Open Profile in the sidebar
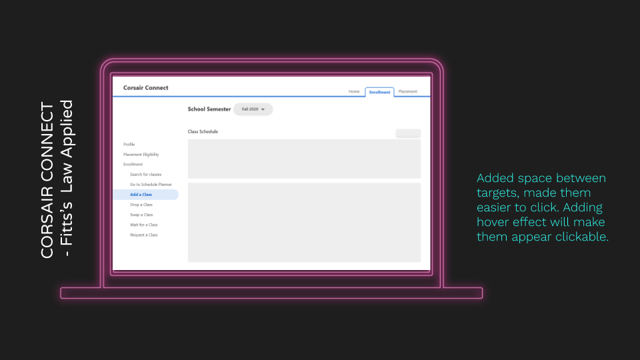Viewport: 640px width, 360px height. tap(129, 145)
